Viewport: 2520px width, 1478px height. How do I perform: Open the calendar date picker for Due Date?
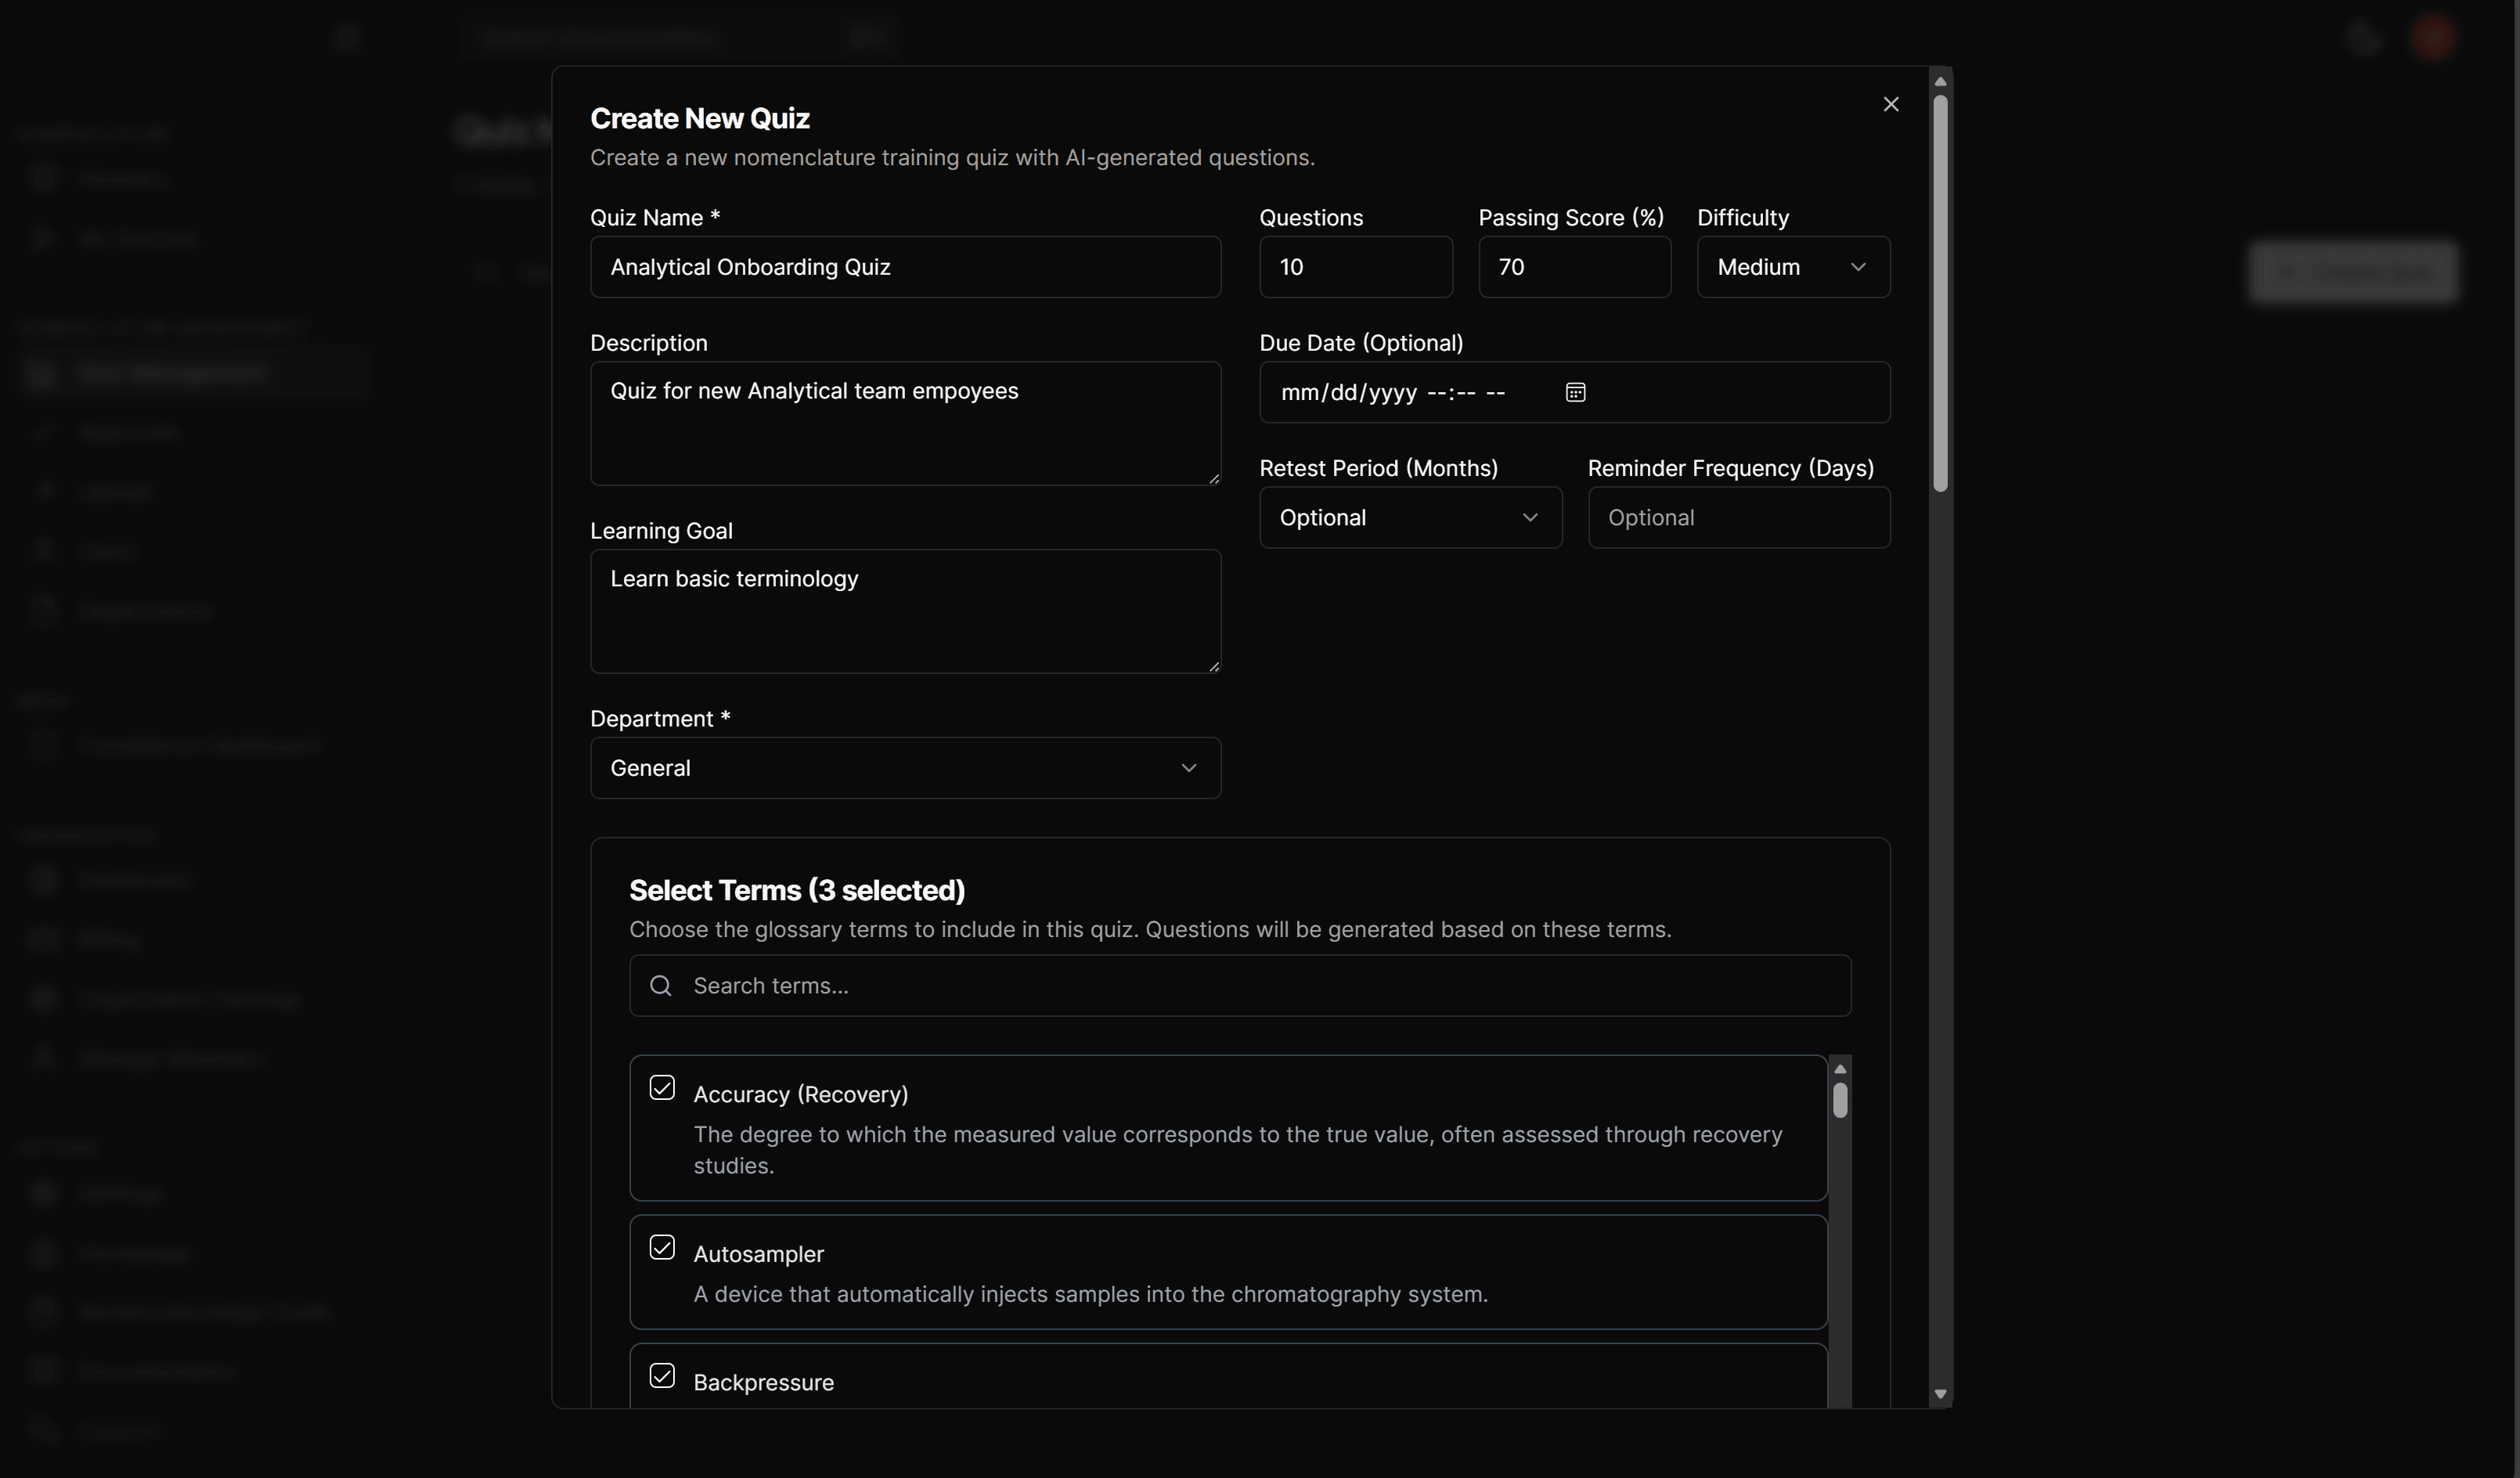[1575, 391]
